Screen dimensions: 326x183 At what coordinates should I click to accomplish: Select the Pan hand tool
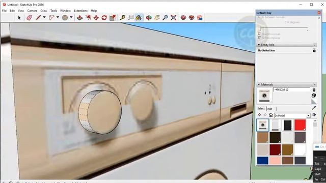(x=157, y=18)
